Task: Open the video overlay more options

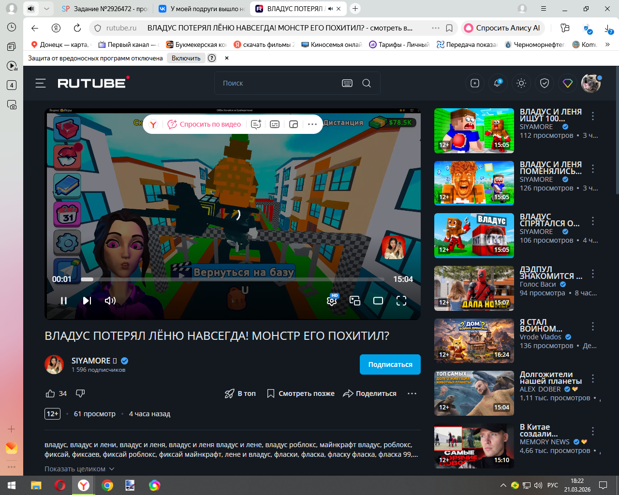Action: coord(312,124)
